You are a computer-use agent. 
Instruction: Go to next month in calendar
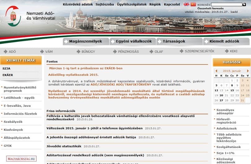248,71
